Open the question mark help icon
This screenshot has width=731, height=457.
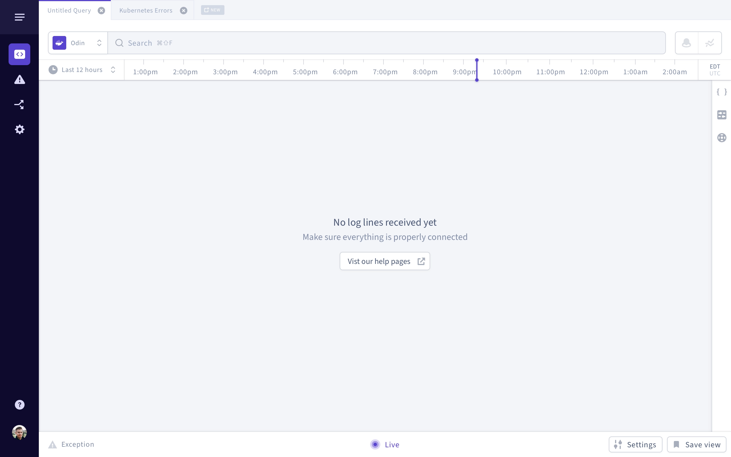click(x=19, y=405)
